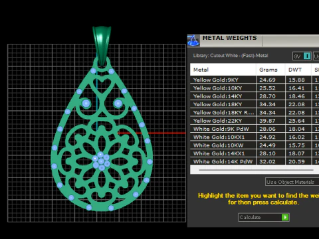Image resolution: width=319 pixels, height=239 pixels.
Task: Click grams value 28.06
Action: (x=267, y=129)
